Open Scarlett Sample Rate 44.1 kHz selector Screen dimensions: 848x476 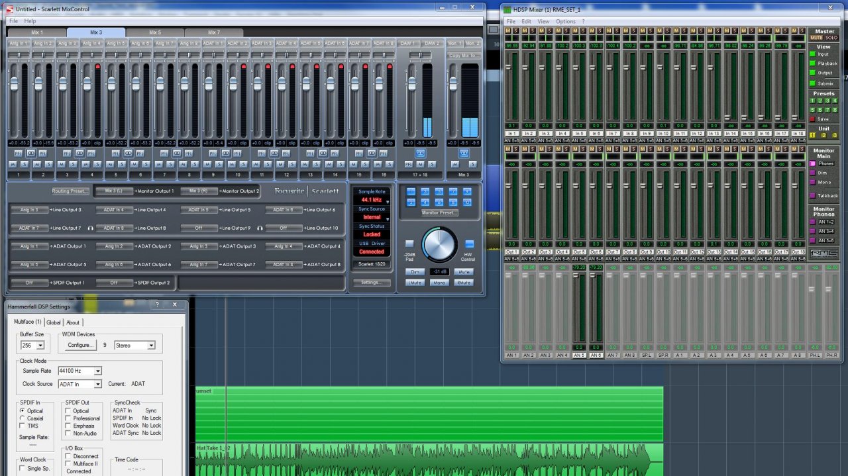[372, 199]
